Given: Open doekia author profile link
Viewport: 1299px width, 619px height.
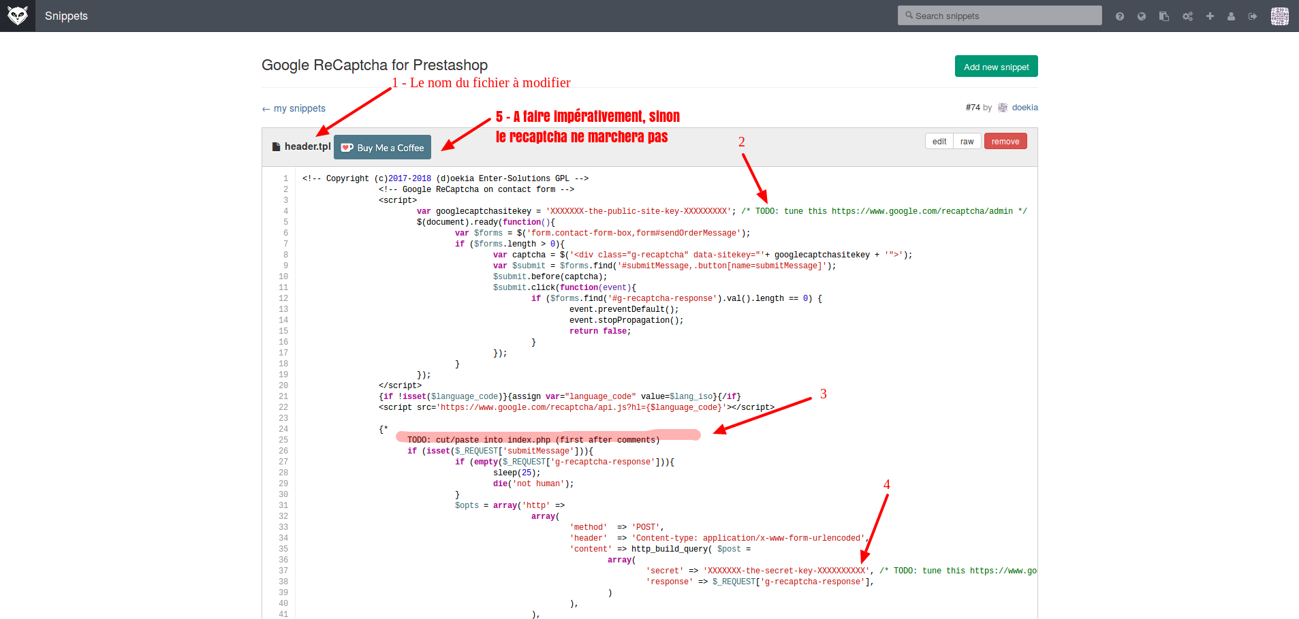Looking at the screenshot, I should click(1024, 108).
